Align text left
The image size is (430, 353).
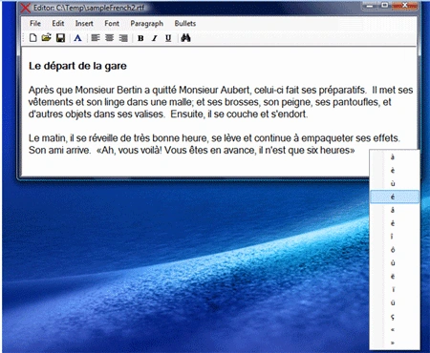coord(96,38)
